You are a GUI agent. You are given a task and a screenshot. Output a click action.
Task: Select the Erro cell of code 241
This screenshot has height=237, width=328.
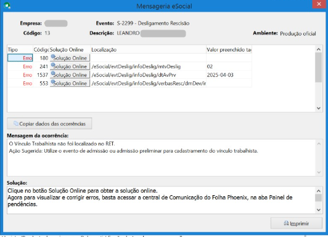tap(20, 66)
